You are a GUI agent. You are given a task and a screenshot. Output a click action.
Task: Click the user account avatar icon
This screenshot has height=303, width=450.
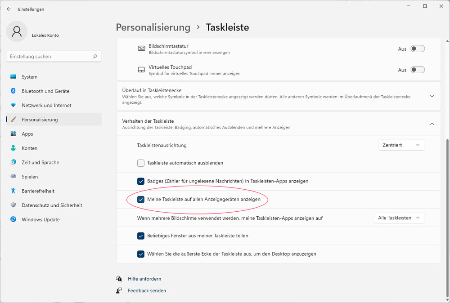[17, 31]
